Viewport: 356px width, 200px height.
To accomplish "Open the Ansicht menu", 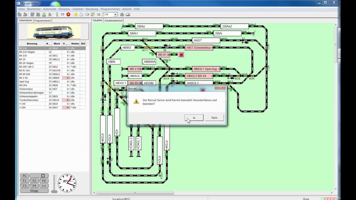I will coord(127,9).
